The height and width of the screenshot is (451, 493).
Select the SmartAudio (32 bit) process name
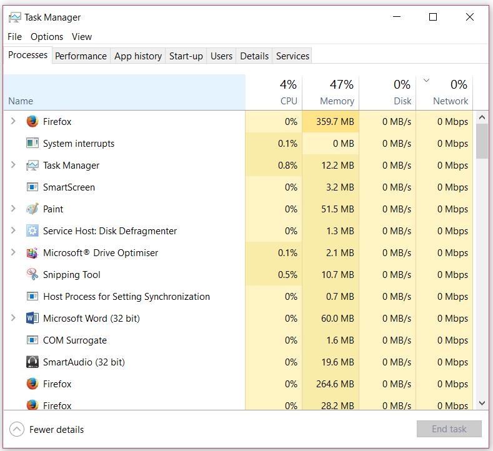point(84,362)
